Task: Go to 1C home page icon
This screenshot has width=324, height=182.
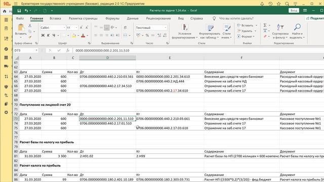Action: click(5, 11)
